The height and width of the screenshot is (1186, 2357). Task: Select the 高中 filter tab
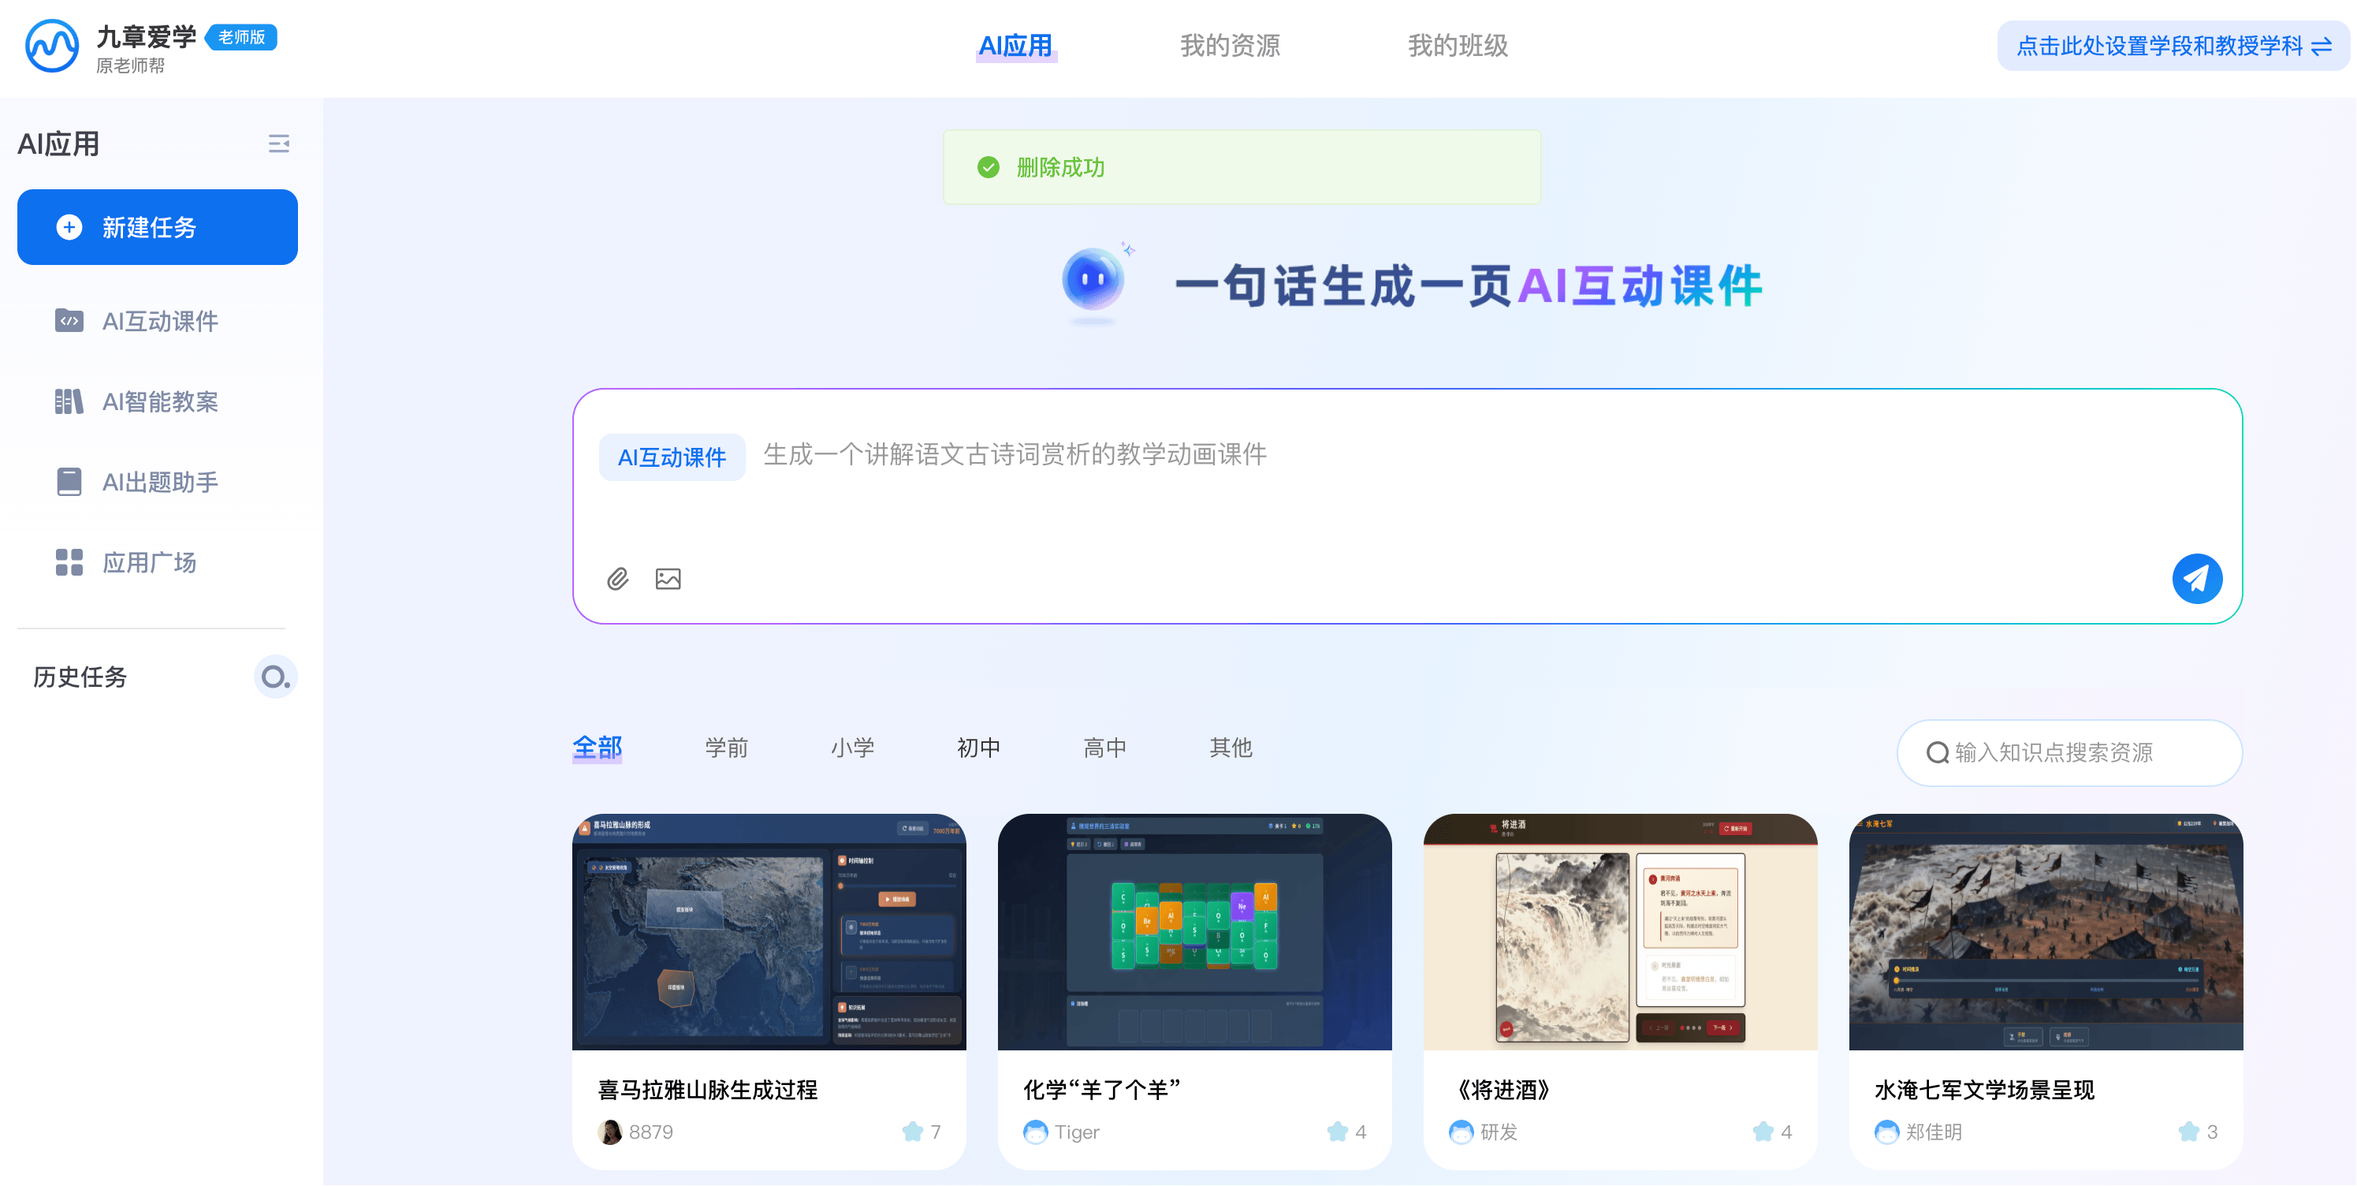point(1104,748)
